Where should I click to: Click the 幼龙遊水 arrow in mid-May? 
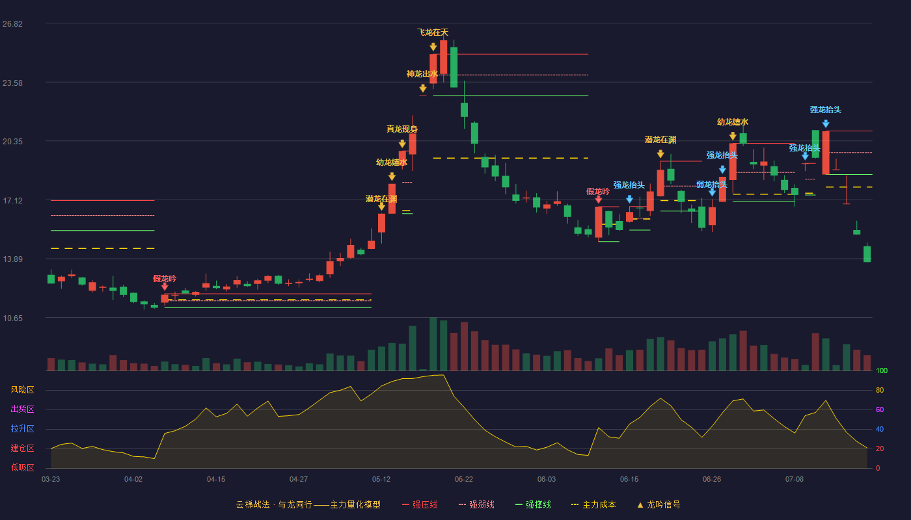coord(392,176)
